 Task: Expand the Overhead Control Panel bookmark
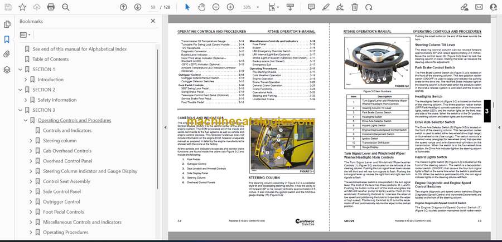[31, 161]
